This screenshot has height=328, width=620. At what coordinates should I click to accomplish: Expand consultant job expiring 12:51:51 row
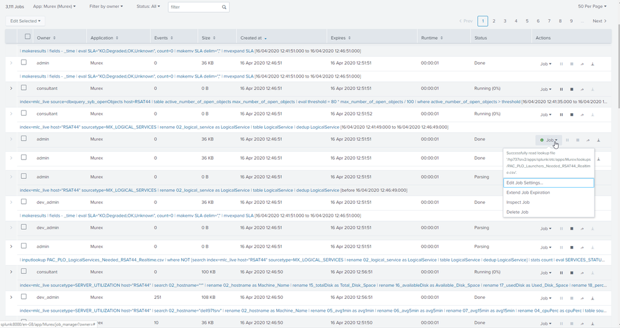[x=11, y=88]
